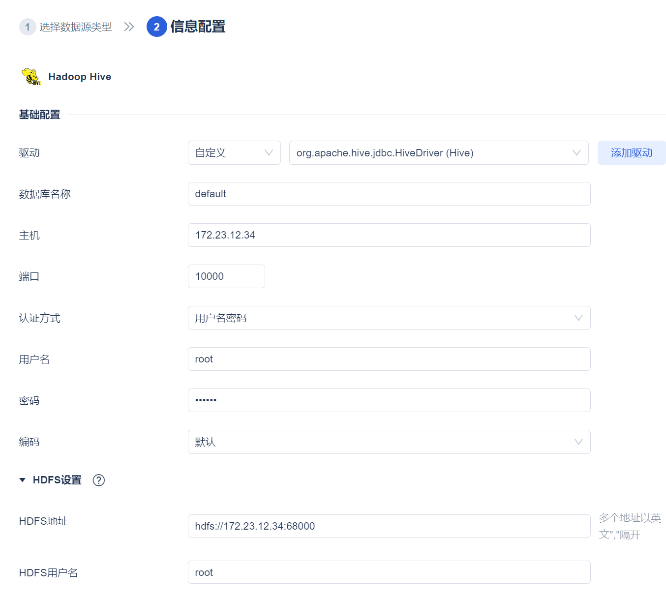
Task: Click the HDFS设置 section title text
Action: (57, 480)
